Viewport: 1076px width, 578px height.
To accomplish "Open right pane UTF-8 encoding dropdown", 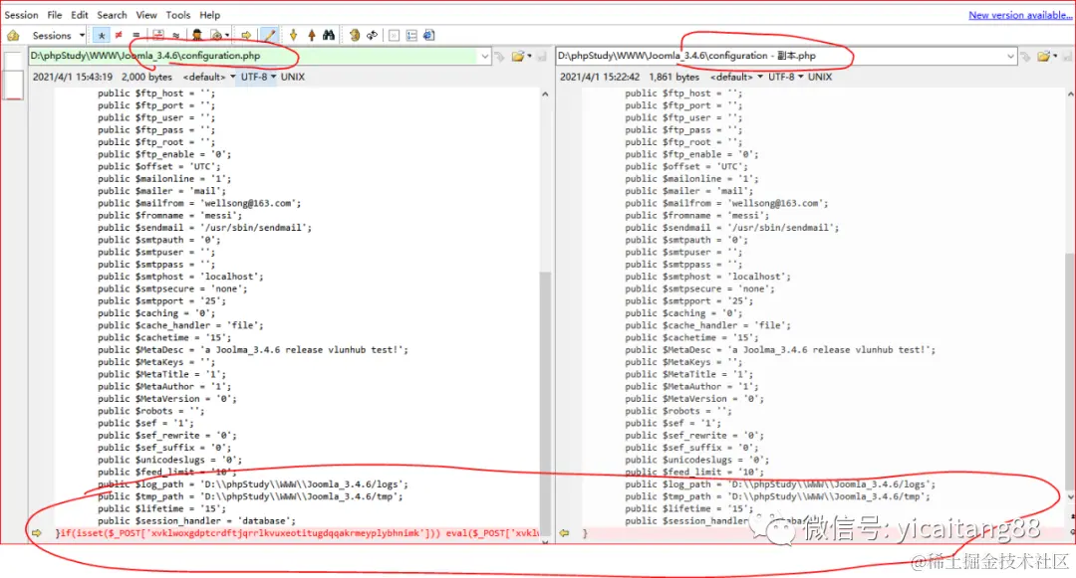I will tap(786, 77).
